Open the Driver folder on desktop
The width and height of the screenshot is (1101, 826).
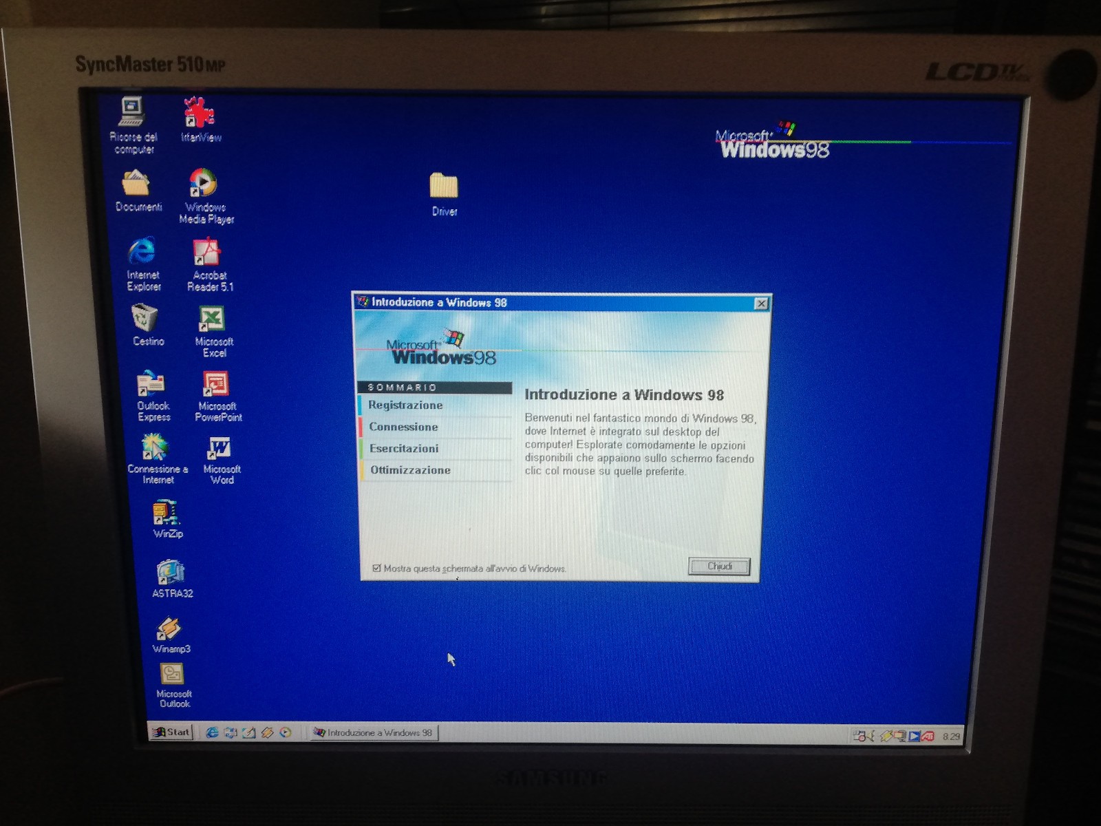coord(444,194)
